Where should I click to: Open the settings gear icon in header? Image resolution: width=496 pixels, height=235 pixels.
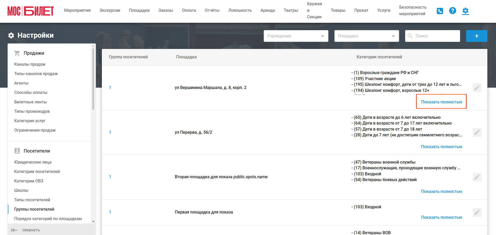465,11
